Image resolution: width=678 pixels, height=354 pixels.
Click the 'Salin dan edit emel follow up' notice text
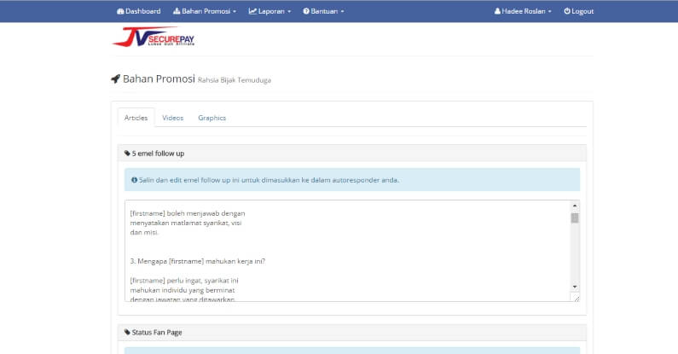(x=269, y=180)
